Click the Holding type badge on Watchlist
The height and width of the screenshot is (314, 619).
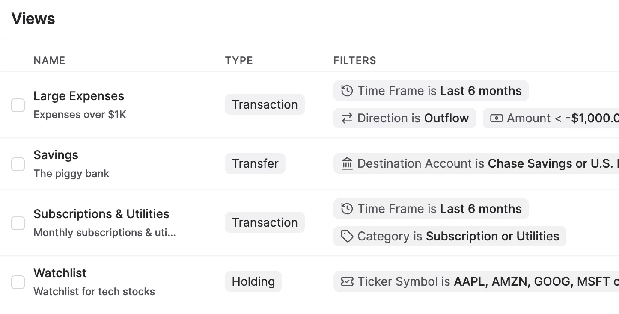253,281
